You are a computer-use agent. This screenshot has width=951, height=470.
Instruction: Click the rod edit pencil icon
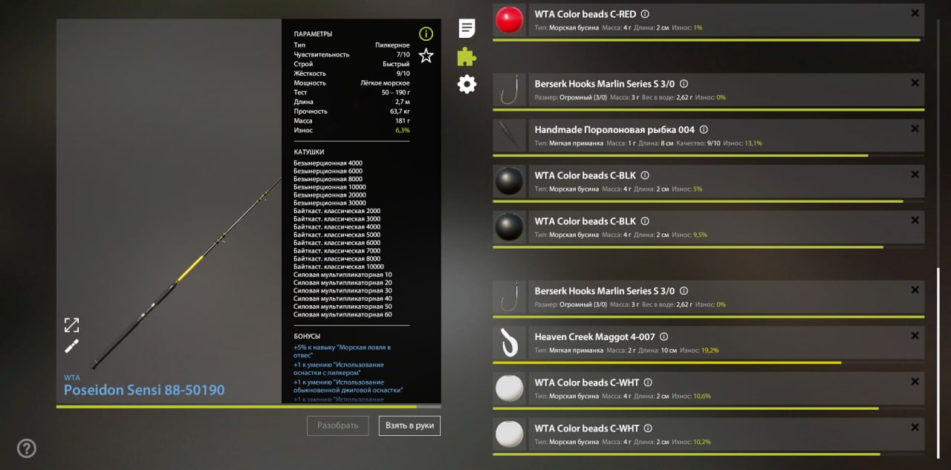(x=71, y=346)
